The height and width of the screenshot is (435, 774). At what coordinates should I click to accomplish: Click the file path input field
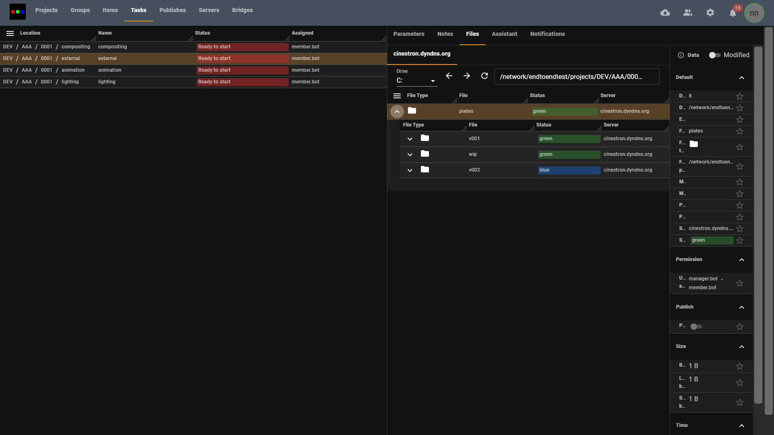576,77
